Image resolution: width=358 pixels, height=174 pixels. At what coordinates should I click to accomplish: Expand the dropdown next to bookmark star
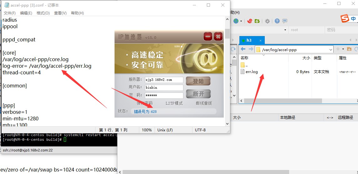click(x=343, y=49)
